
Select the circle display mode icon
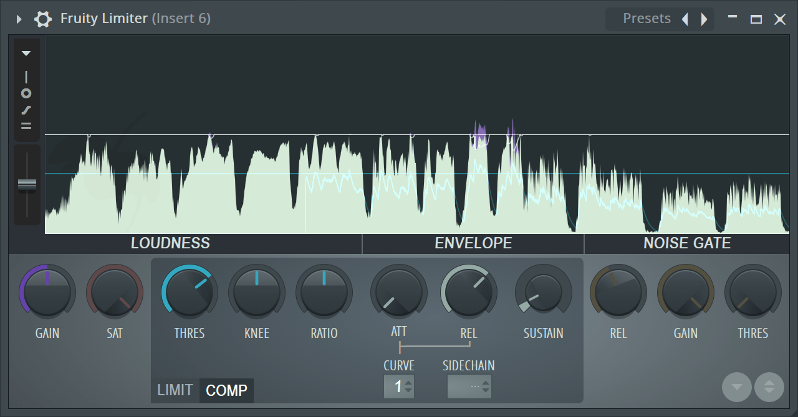click(x=26, y=93)
